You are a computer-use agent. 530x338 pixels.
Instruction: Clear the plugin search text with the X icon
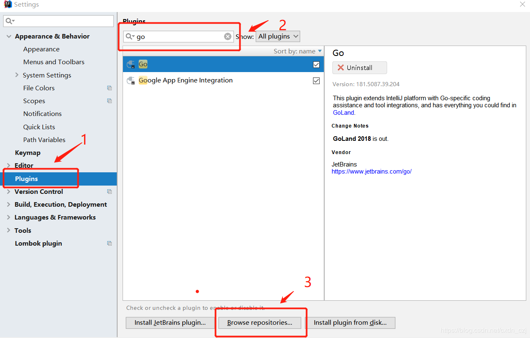click(x=228, y=36)
